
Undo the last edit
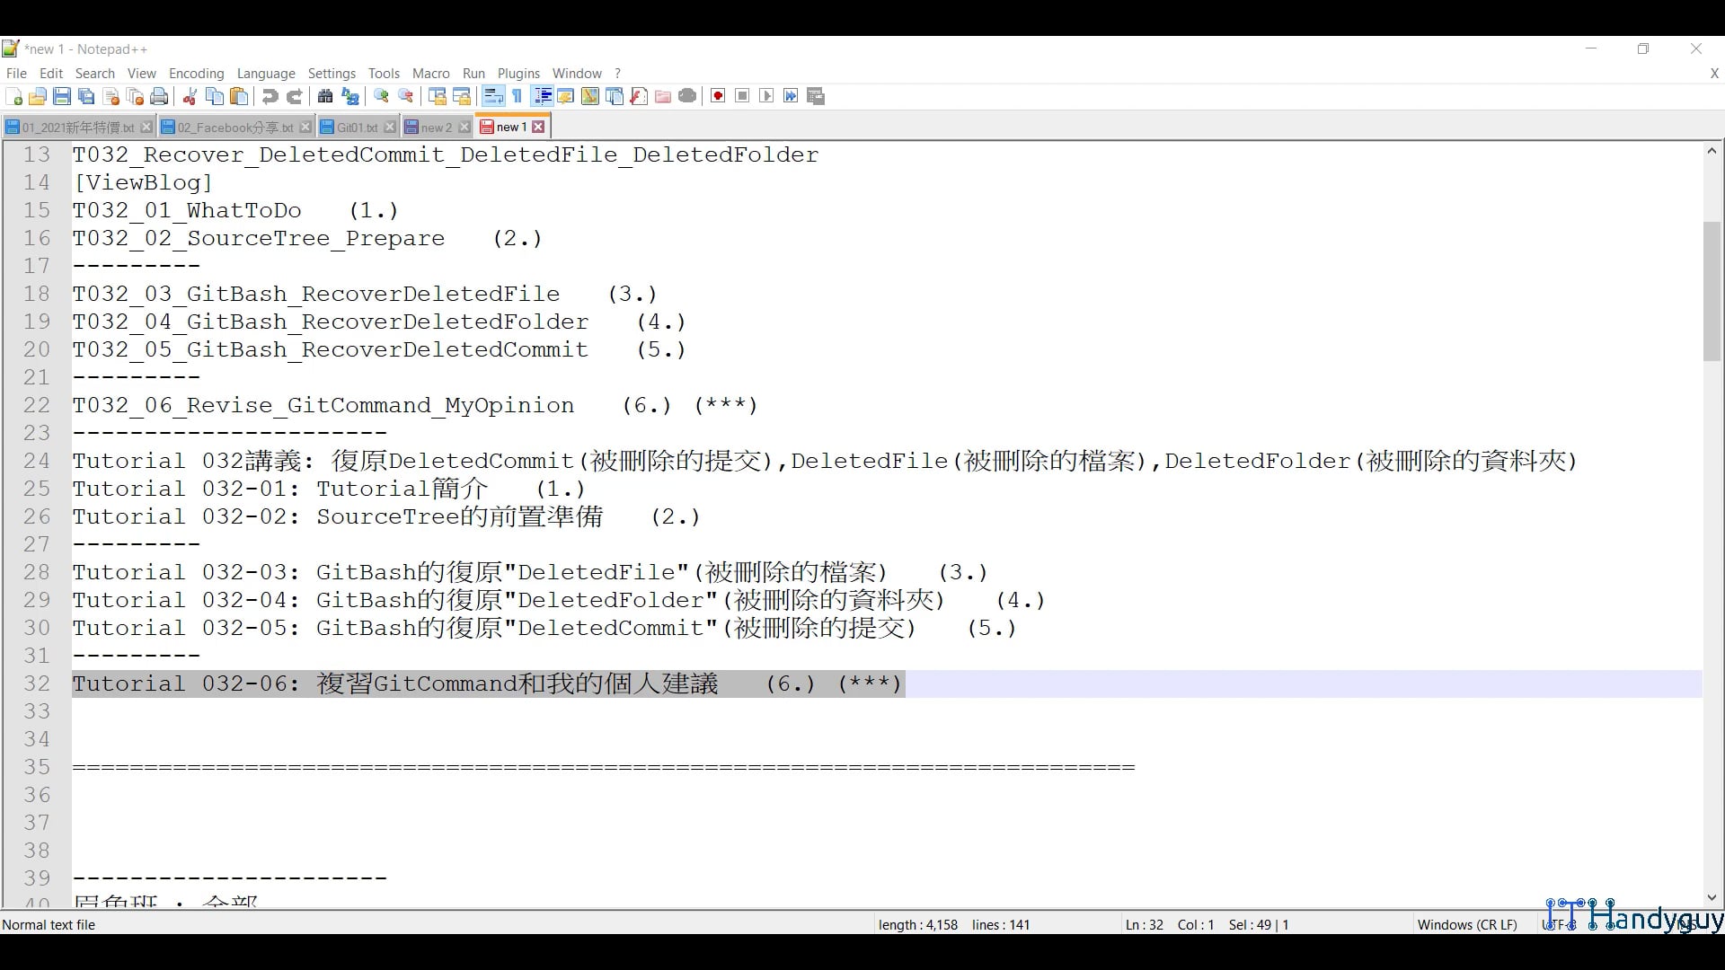pos(270,96)
